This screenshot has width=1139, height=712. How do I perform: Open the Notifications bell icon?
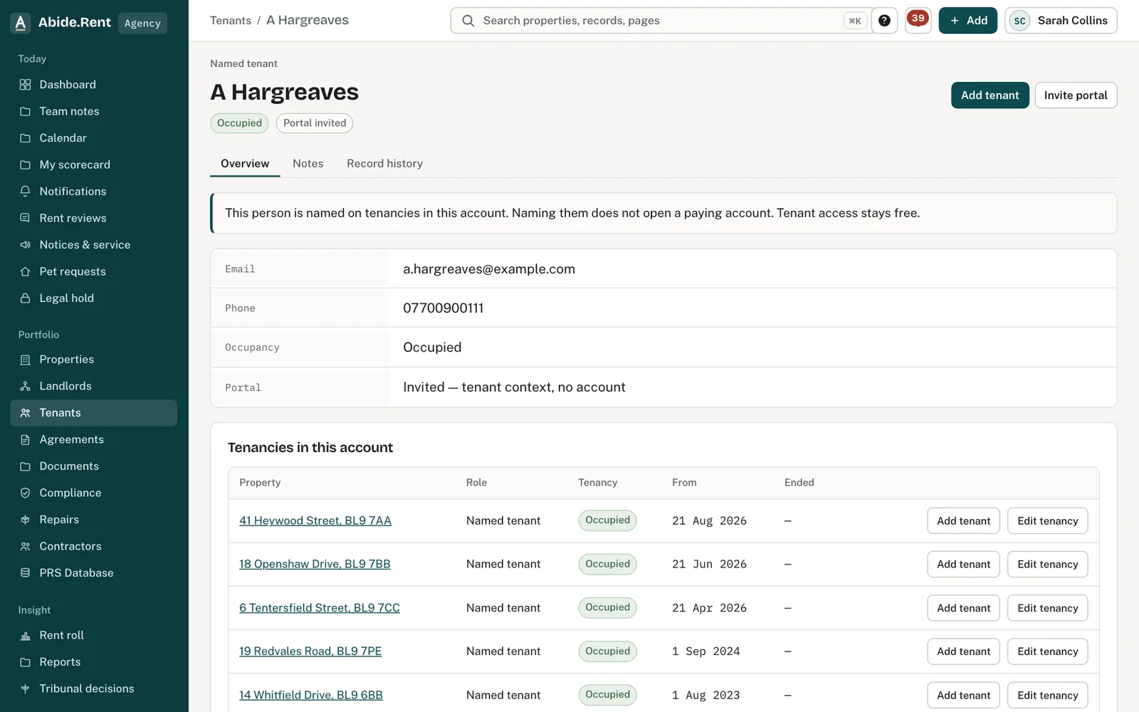(x=25, y=192)
